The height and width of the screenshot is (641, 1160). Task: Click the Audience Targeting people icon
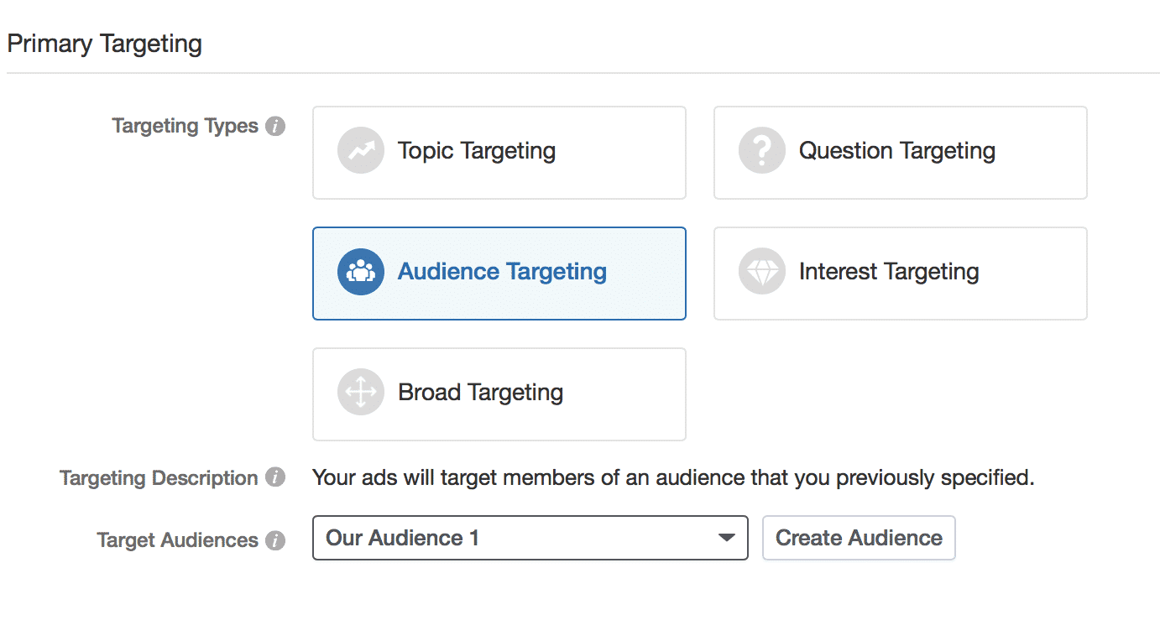tap(361, 272)
